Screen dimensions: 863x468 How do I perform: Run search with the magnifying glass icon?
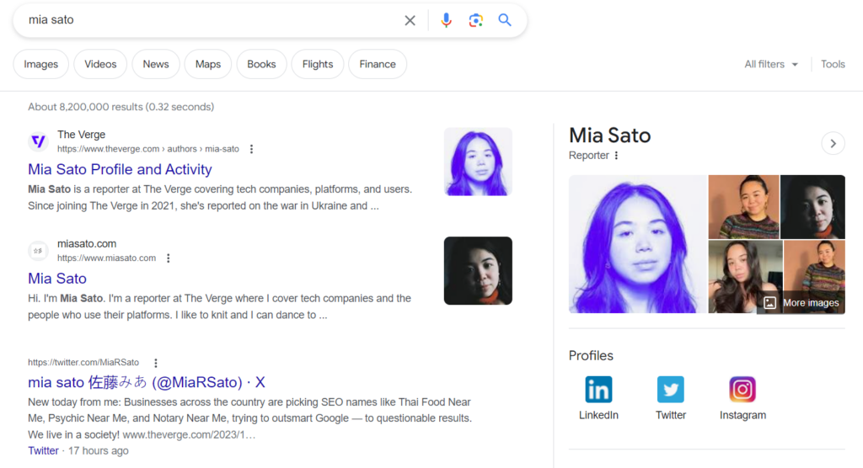[x=505, y=20]
